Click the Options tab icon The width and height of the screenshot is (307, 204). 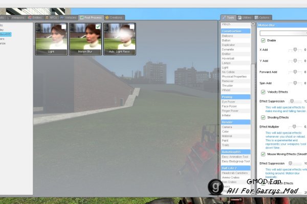(x=256, y=17)
